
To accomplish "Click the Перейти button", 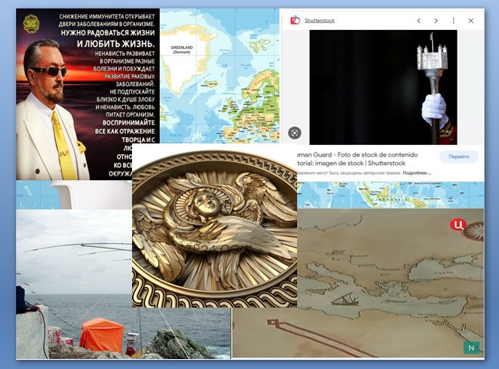I will coord(459,156).
